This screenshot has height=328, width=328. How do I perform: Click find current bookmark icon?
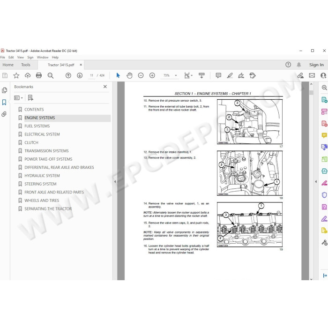pos(30,97)
